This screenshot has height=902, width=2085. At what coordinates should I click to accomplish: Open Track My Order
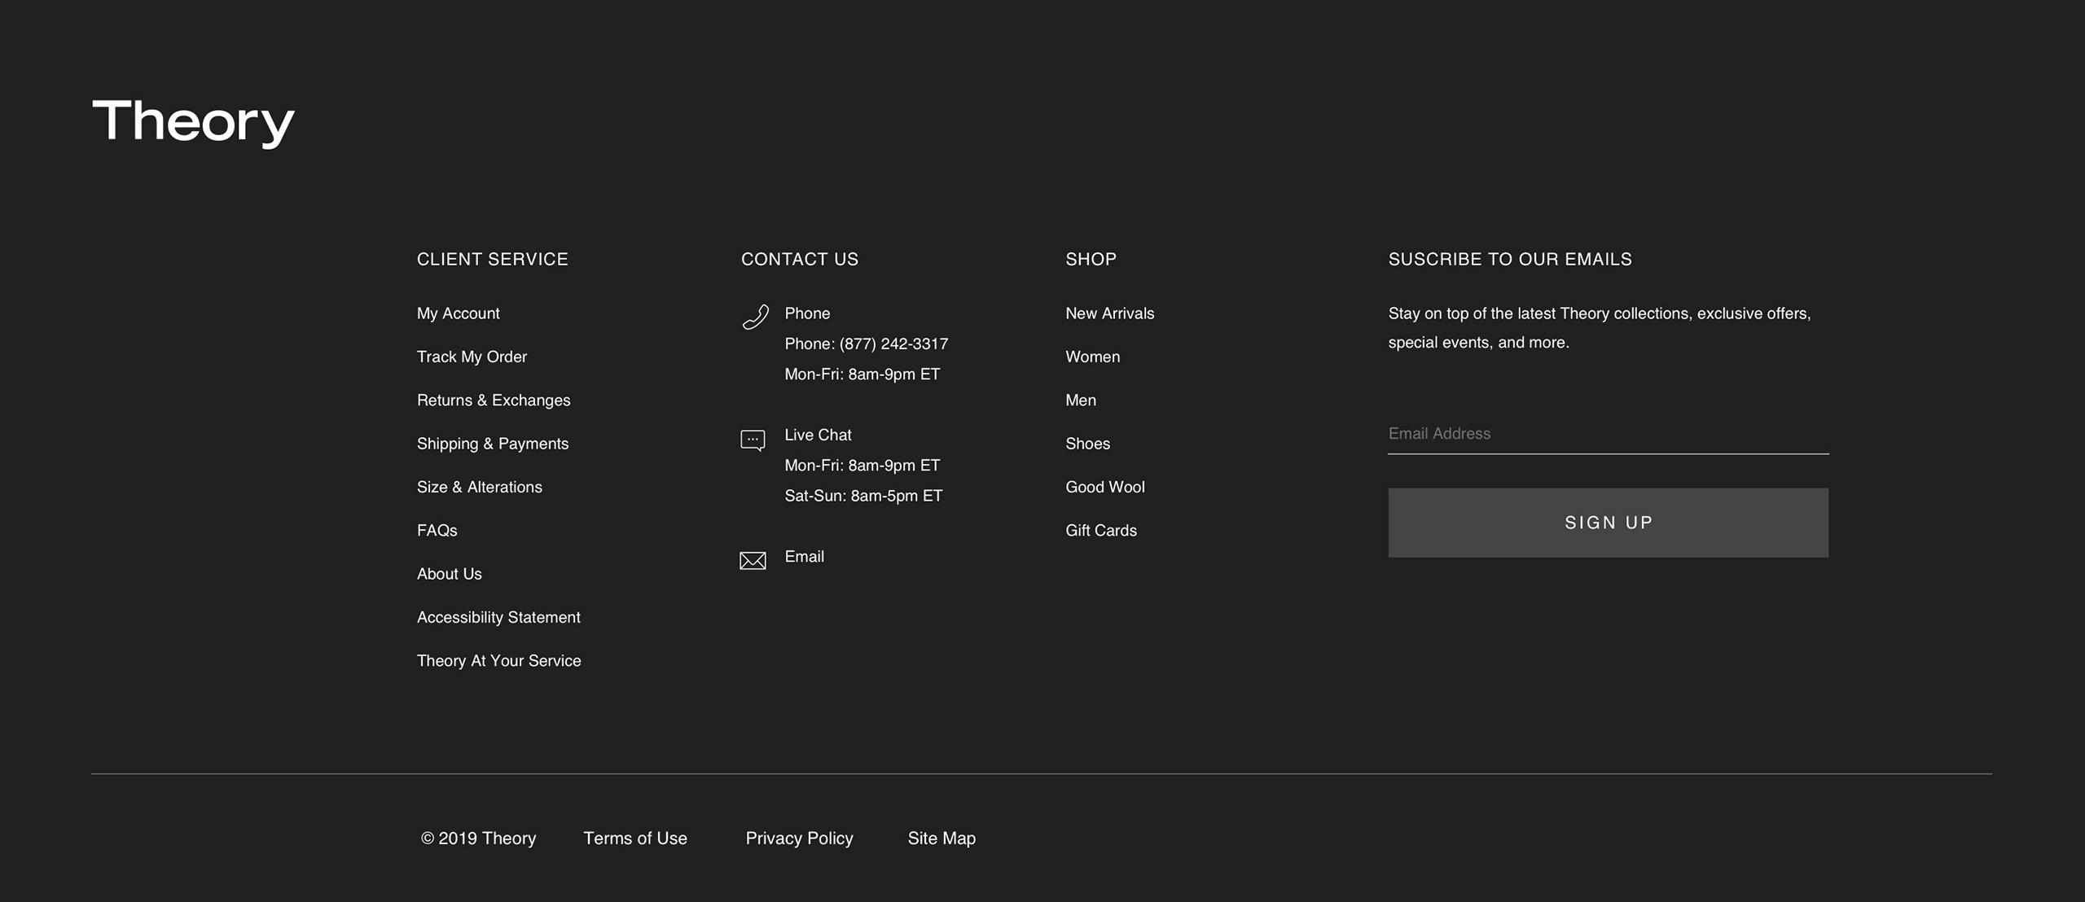coord(472,357)
